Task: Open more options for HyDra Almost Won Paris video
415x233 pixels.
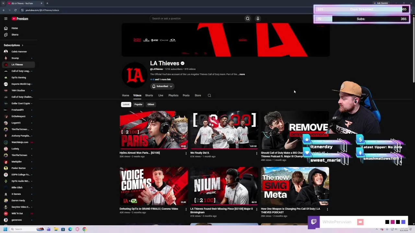Action: tap(186, 153)
